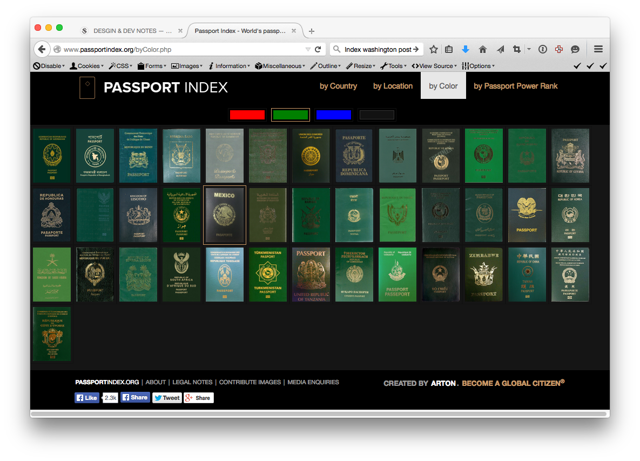The image size is (640, 461).
Task: Open CSS dropdown menu
Action: [x=120, y=66]
